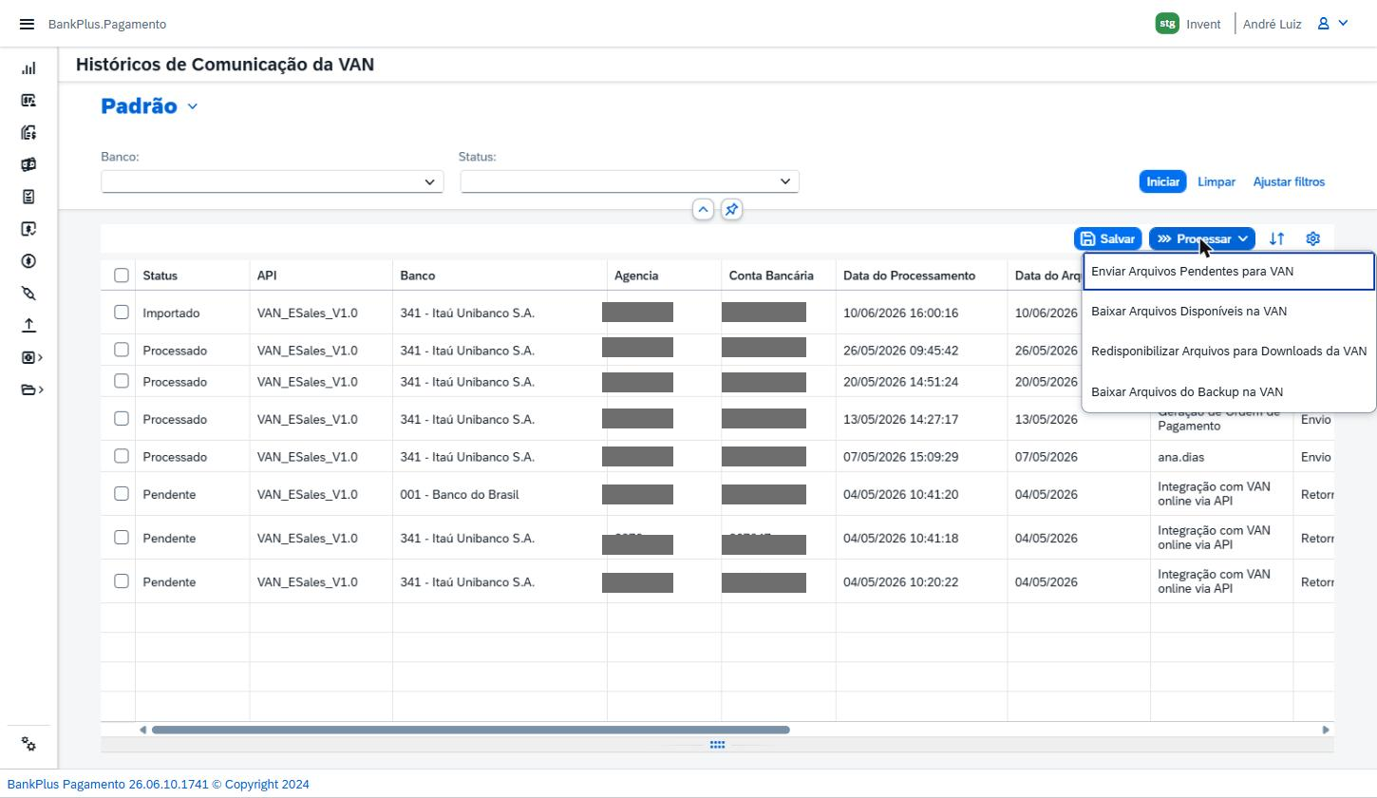Tick the checkbox for 13/05/2026 14:27:17 row
1377x798 pixels.
122,418
